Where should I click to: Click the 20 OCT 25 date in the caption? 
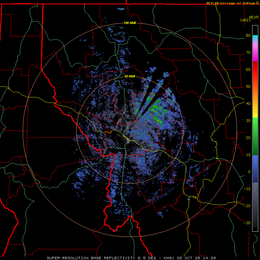[x=189, y=258]
